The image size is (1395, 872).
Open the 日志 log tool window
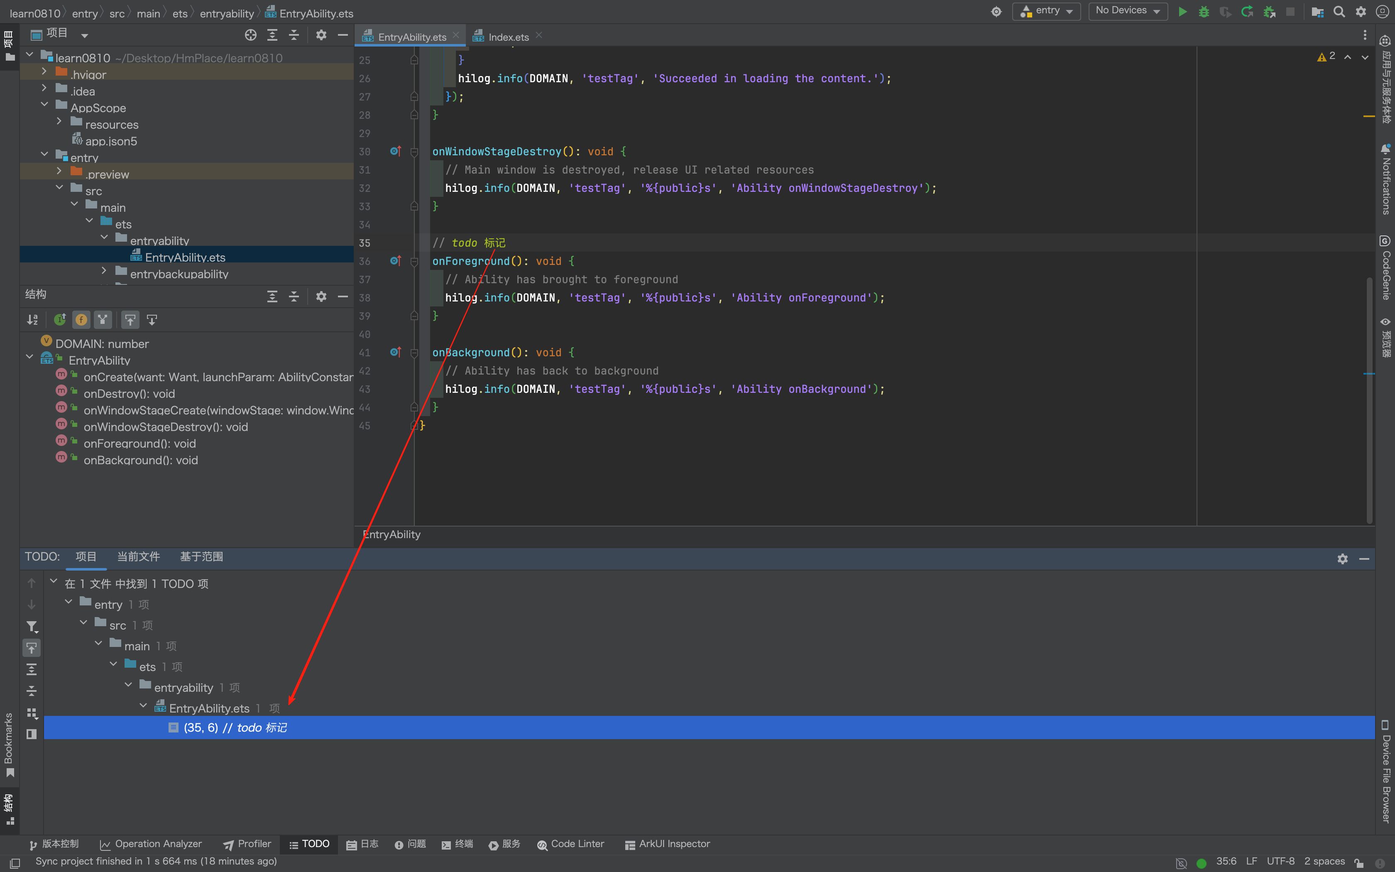point(362,844)
